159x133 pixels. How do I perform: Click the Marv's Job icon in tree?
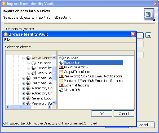[x=34, y=73]
